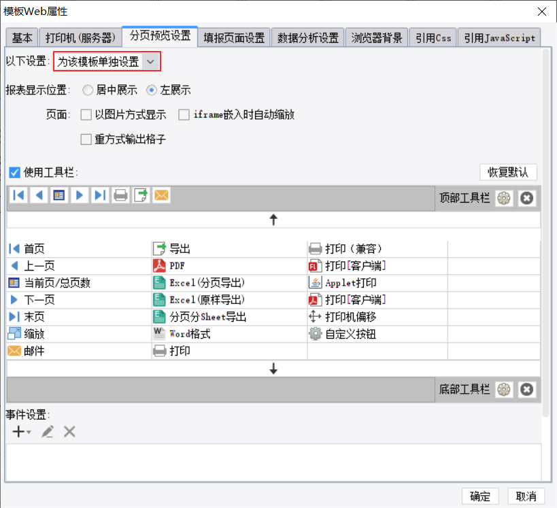
Task: Select 当前页/总页数 item
Action: coord(79,283)
